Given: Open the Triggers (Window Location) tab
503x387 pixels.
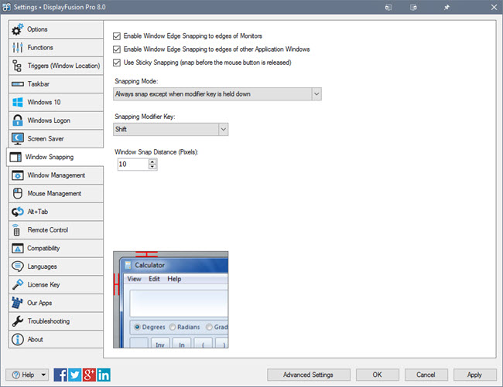Looking at the screenshot, I should pos(56,66).
